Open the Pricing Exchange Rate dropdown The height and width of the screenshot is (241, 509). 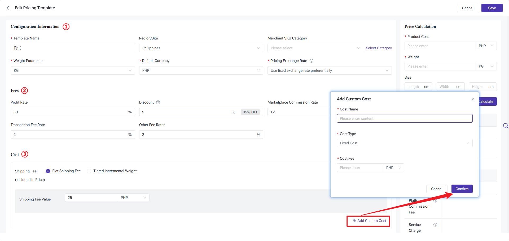tap(329, 70)
